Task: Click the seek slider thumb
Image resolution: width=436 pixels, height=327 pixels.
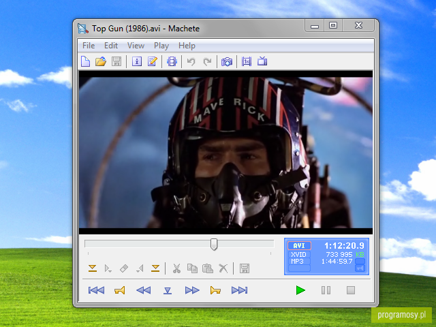Action: click(214, 244)
